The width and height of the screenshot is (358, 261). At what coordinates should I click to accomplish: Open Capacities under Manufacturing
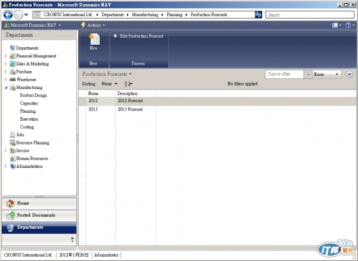29,103
